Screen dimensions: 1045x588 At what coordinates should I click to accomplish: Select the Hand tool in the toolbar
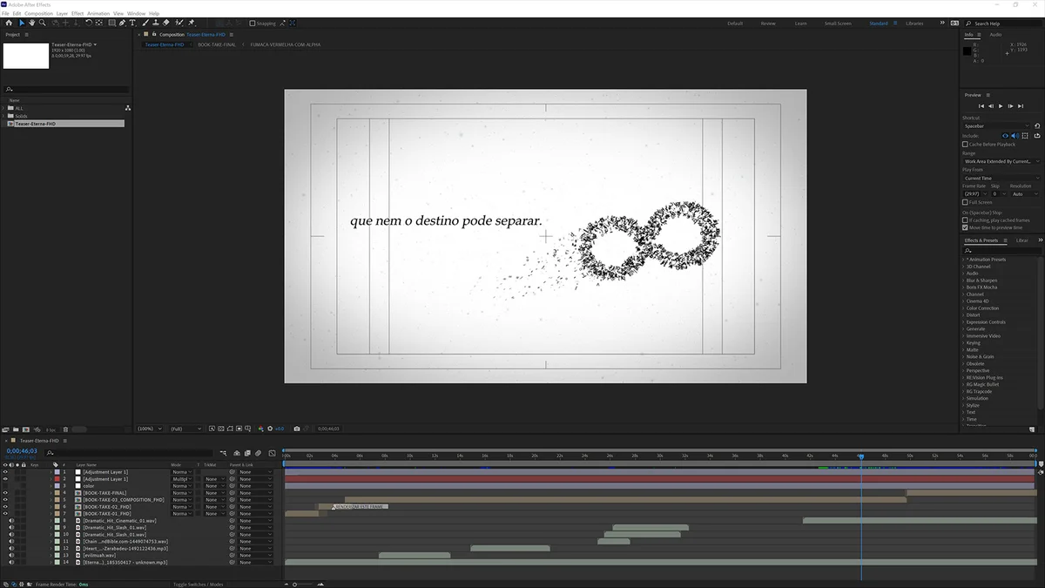(31, 24)
